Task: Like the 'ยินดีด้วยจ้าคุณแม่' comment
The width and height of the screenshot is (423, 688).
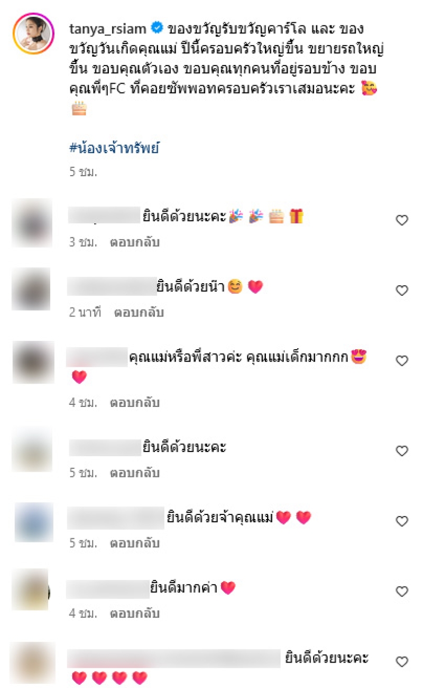Action: point(402,521)
